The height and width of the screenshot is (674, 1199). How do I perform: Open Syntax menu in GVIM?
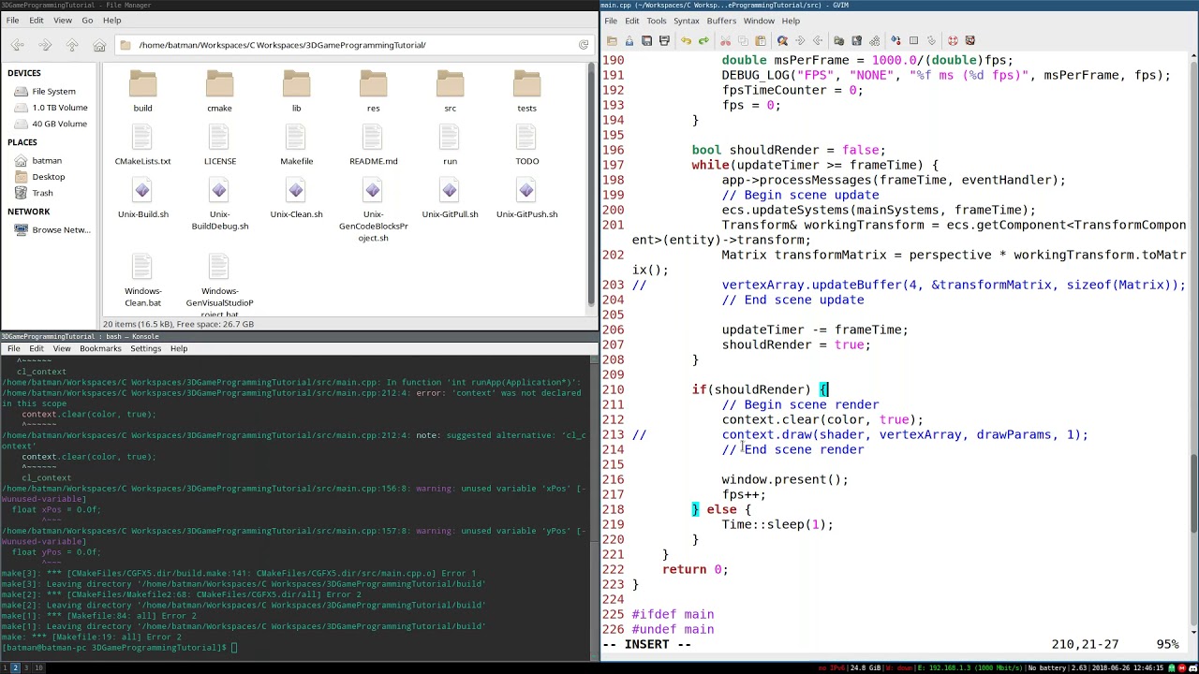click(x=686, y=21)
